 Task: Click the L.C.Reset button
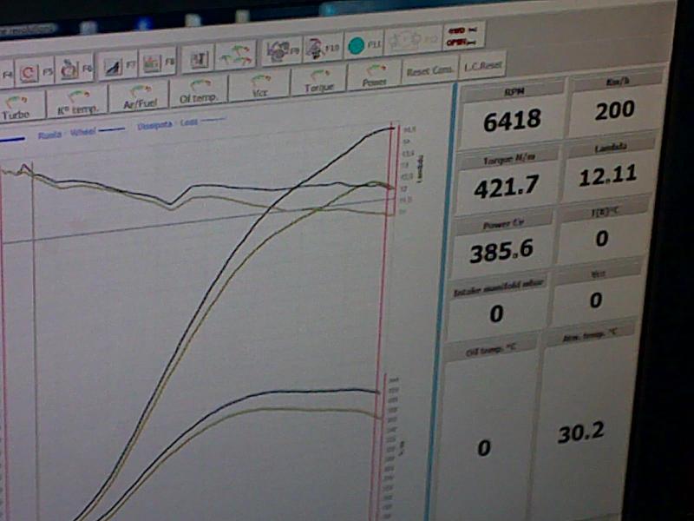pos(482,66)
